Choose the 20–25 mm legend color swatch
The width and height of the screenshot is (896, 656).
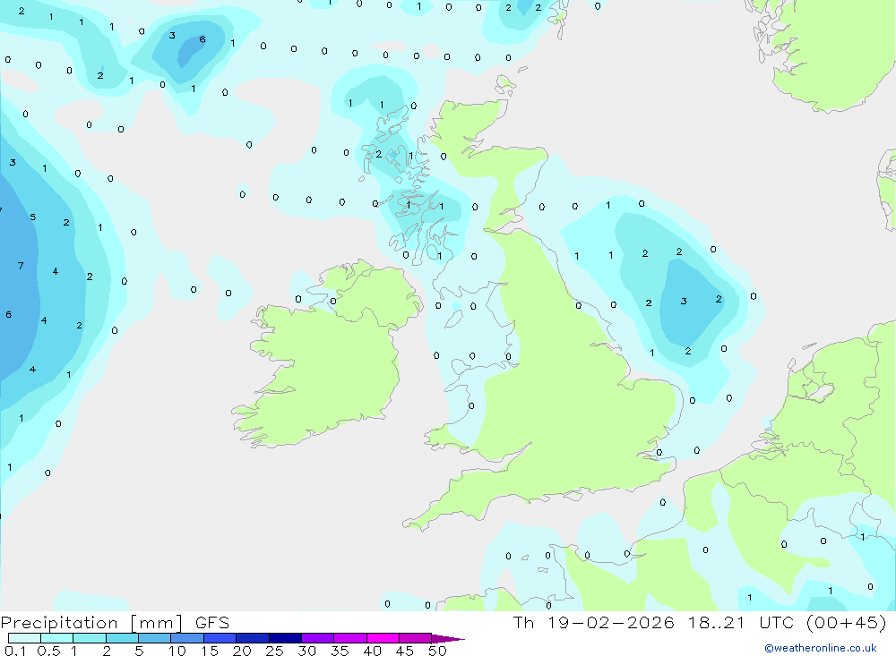click(252, 638)
